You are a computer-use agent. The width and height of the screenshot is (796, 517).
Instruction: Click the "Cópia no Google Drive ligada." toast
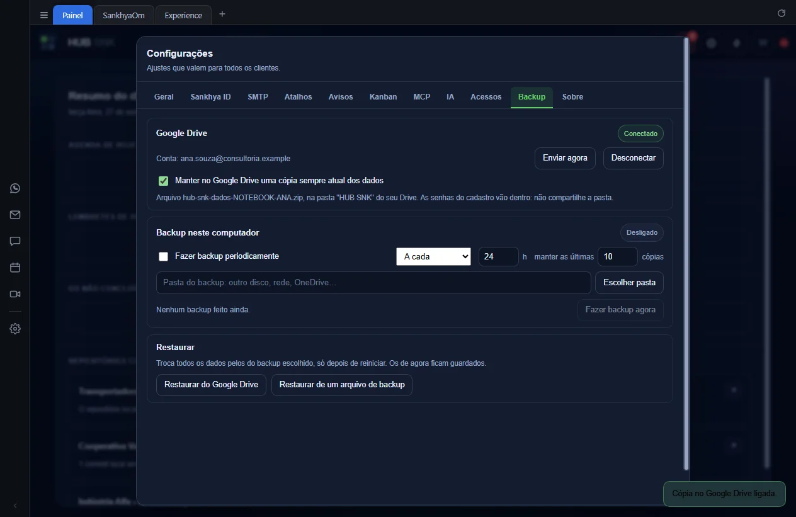(724, 494)
